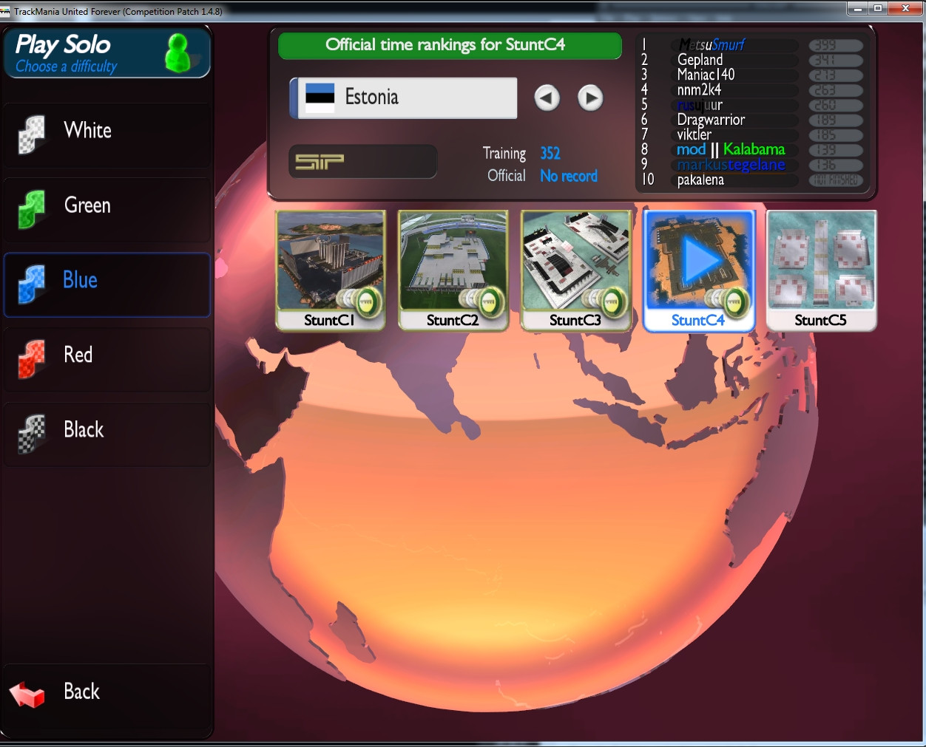
Task: Select the StuntC1 track thumbnail
Action: click(x=331, y=270)
